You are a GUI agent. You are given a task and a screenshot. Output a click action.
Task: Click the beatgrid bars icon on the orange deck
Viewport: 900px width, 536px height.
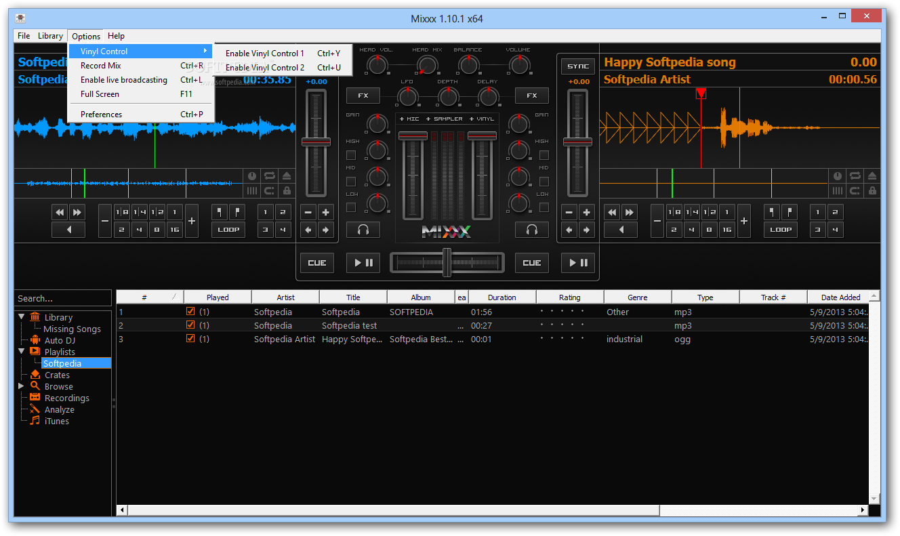pos(837,191)
